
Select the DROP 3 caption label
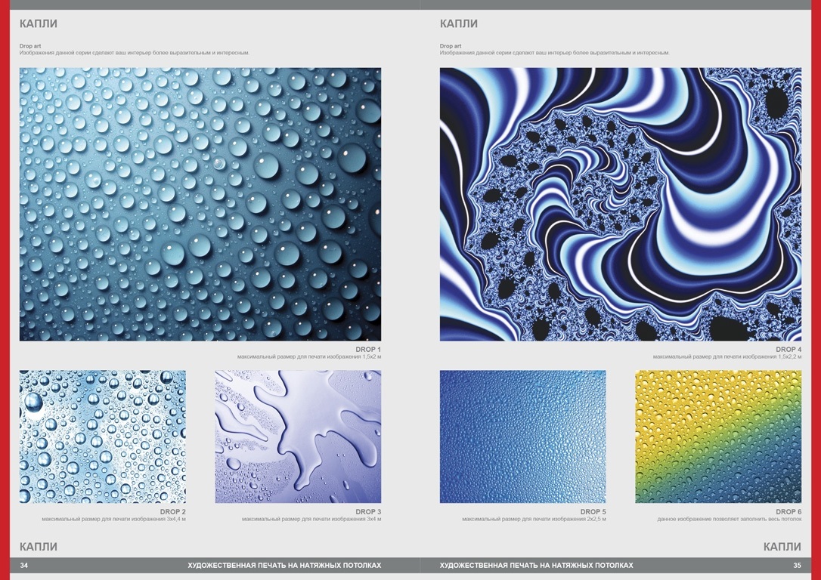click(367, 512)
